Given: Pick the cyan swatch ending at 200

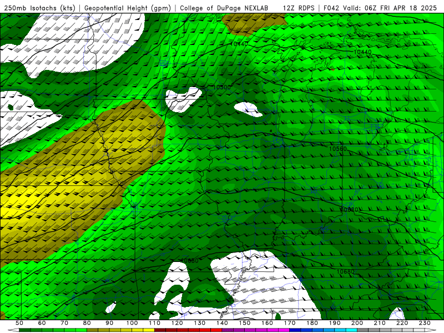Looking at the screenshot, I should click(352, 330).
